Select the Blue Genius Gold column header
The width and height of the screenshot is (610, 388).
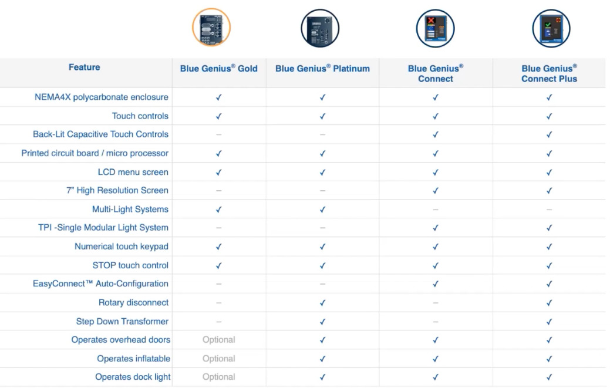tap(218, 69)
